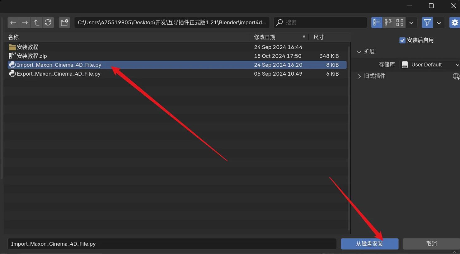Click globe icon beside 旧式插件
This screenshot has width=460, height=254.
(456, 76)
